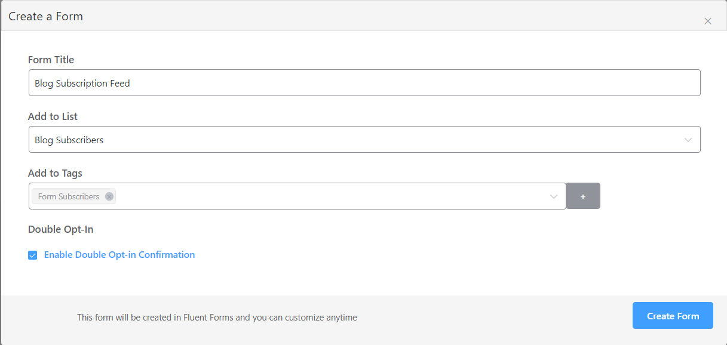
Task: Click the dropdown chevron on Add to List
Action: pos(688,139)
